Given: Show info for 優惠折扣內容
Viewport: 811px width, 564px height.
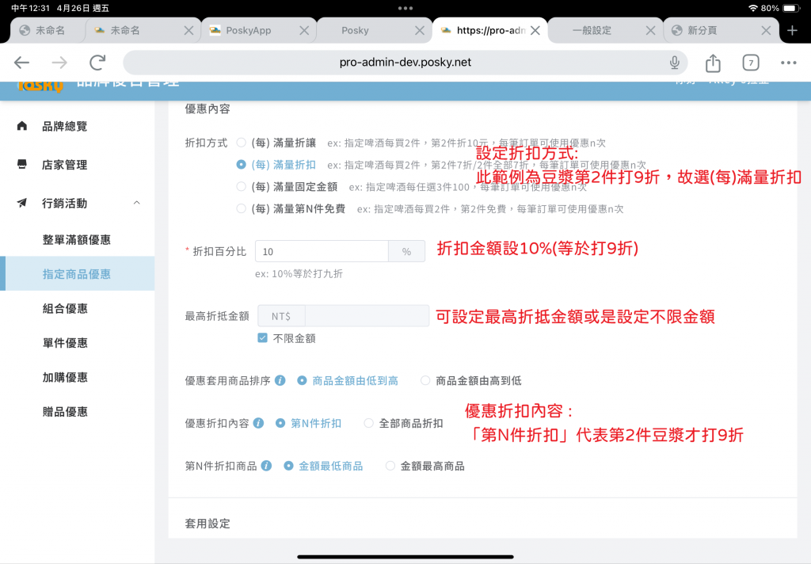Looking at the screenshot, I should 259,423.
